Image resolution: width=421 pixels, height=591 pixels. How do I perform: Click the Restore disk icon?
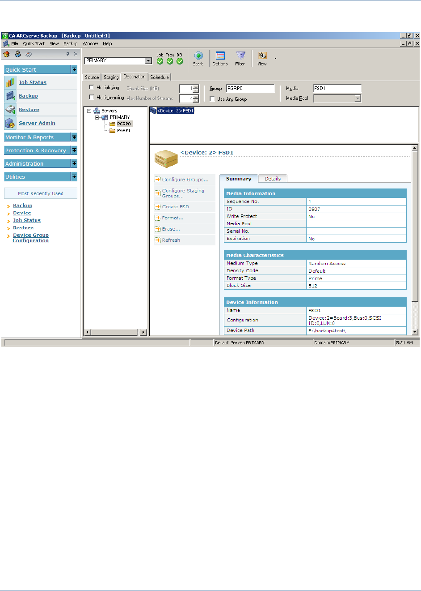pos(10,109)
